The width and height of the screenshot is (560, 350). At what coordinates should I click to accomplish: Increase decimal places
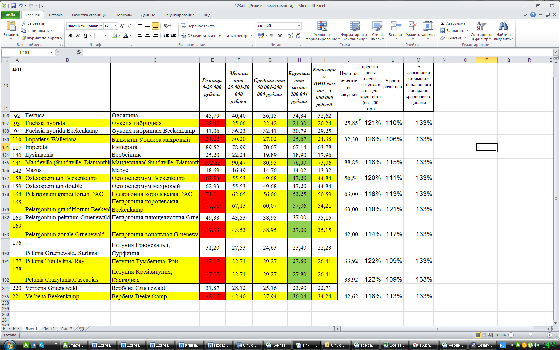click(291, 36)
